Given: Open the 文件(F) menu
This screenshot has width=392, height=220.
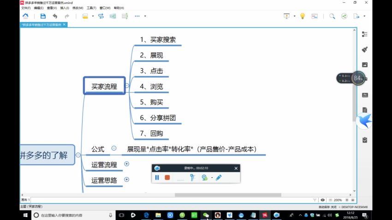Looking at the screenshot, I should [x=26, y=8].
